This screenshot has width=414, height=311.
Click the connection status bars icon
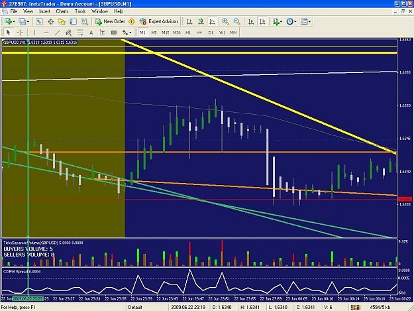356,307
